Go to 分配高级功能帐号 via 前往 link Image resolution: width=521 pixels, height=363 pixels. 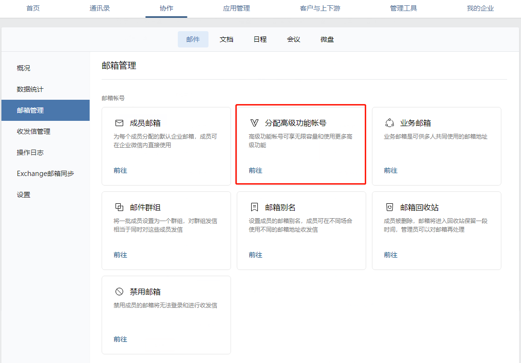point(255,170)
